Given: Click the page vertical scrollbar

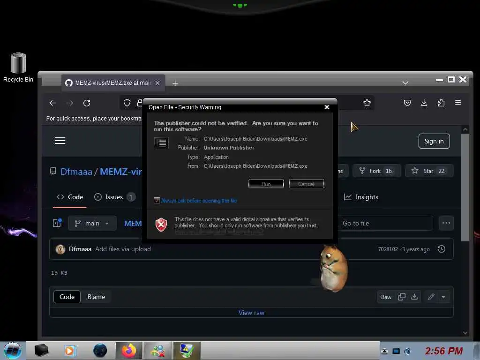Looking at the screenshot, I should pos(465,187).
